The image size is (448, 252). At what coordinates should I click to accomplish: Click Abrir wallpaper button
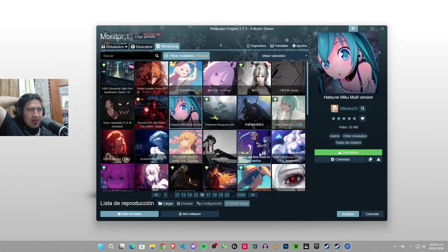[x=190, y=214]
